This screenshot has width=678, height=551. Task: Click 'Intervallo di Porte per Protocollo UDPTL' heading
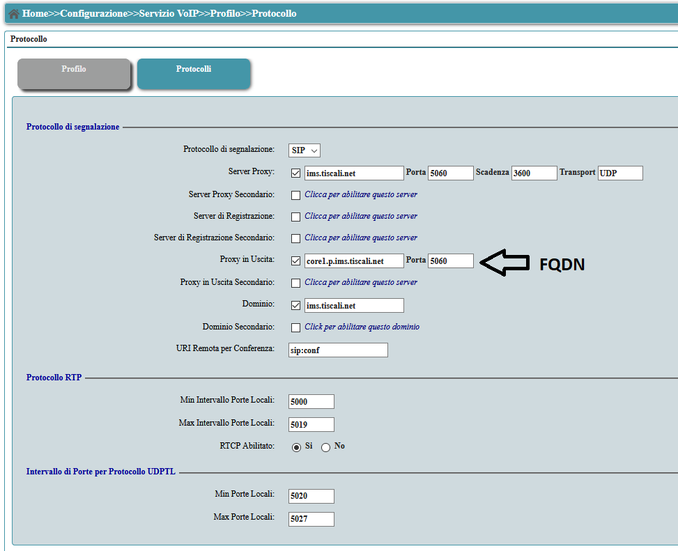(101, 472)
